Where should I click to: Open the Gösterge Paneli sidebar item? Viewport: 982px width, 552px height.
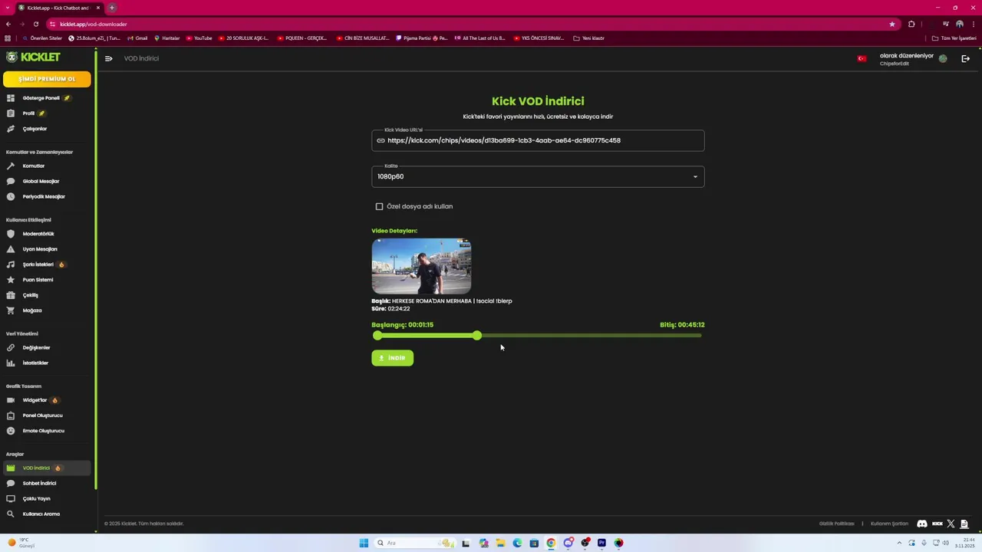pos(46,98)
